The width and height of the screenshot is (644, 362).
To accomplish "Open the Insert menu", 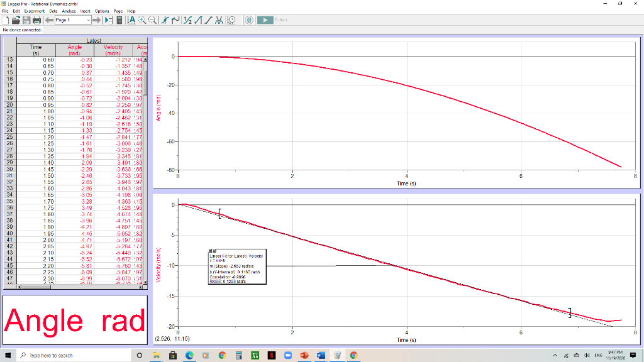I will (85, 11).
